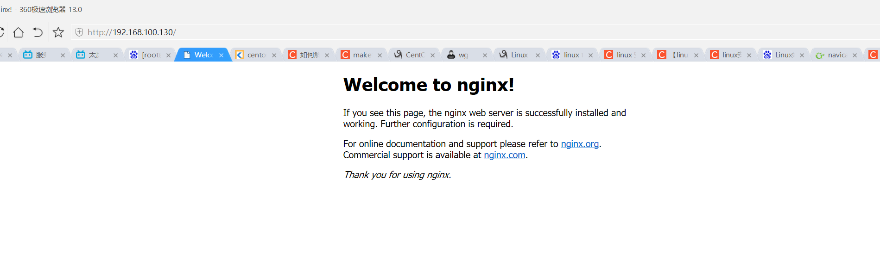Go to the browser home page icon

click(18, 32)
